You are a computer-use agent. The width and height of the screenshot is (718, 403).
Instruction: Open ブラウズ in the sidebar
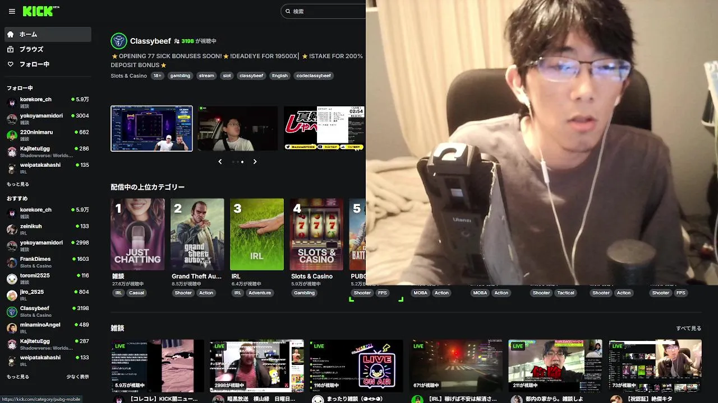[x=48, y=49]
